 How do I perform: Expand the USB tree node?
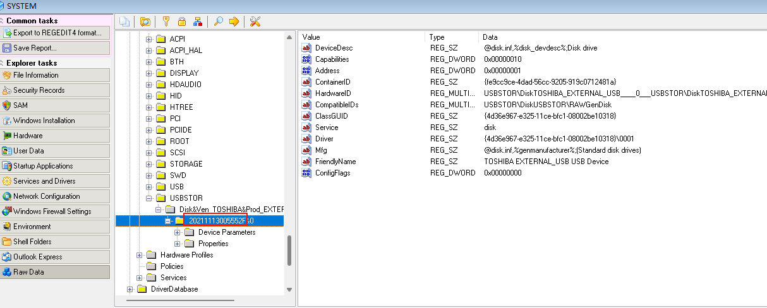coord(149,187)
